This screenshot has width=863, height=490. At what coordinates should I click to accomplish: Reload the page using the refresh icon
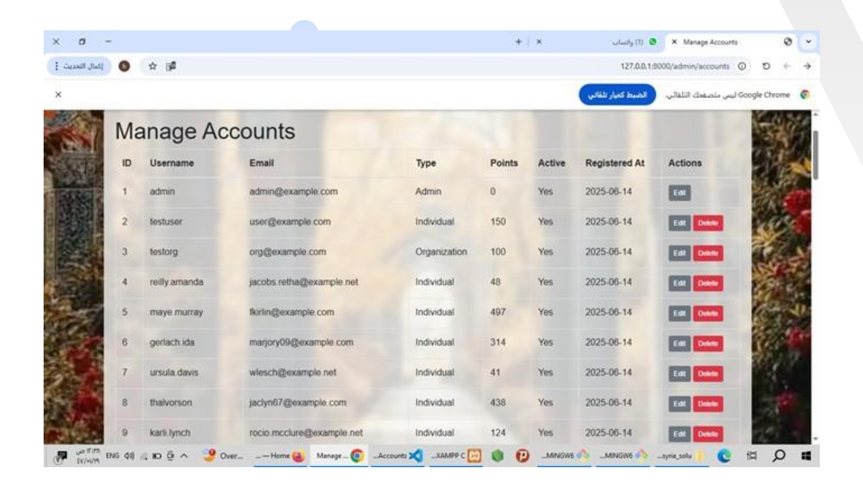[766, 66]
